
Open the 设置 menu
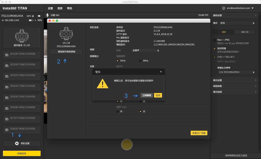tap(50, 8)
